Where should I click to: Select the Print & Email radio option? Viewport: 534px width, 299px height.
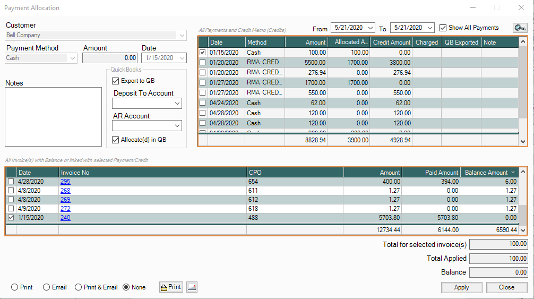tap(79, 287)
